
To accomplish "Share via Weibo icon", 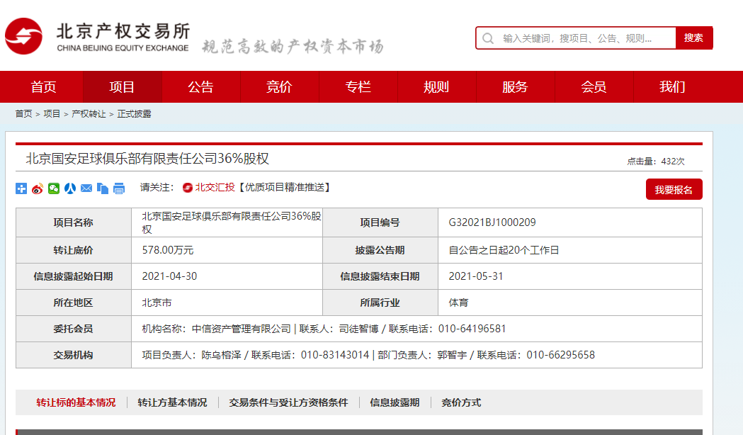I will tap(38, 188).
